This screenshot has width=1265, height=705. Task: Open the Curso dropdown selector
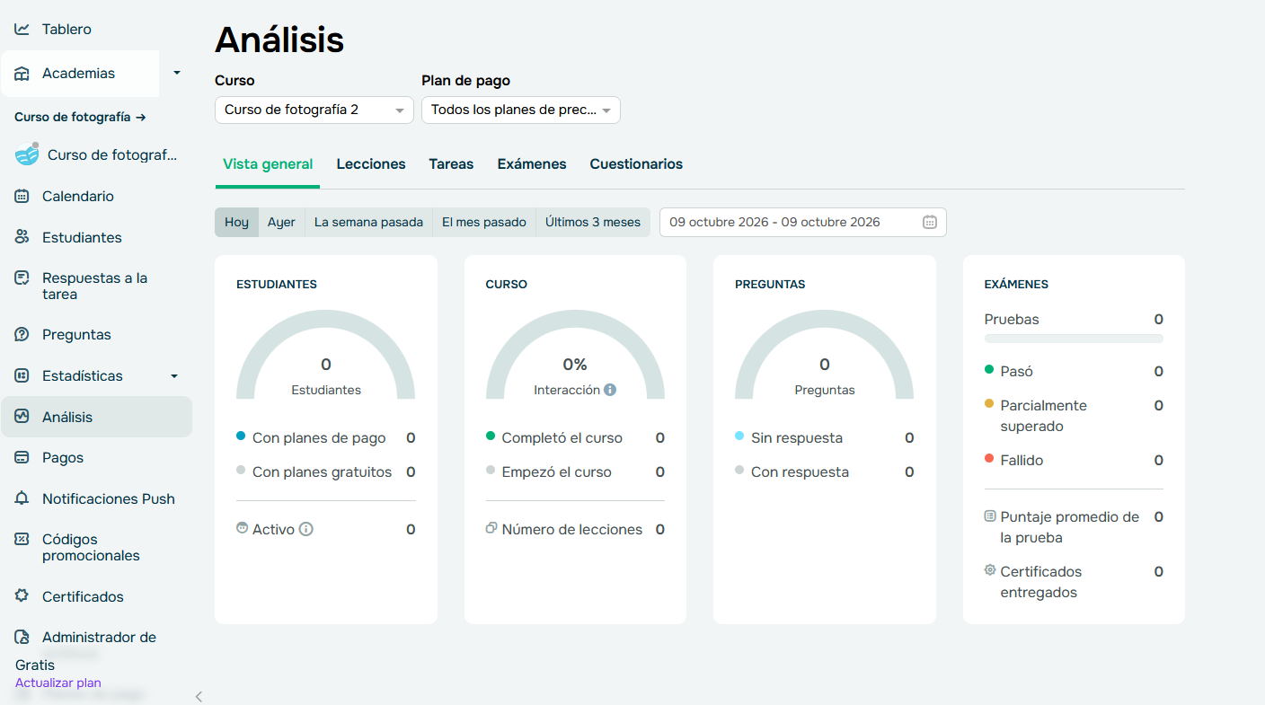[x=314, y=110]
